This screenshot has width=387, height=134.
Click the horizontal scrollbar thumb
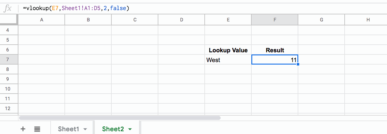(x=120, y=117)
